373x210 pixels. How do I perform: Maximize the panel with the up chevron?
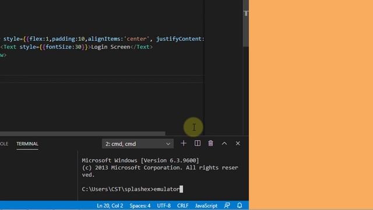[224, 143]
